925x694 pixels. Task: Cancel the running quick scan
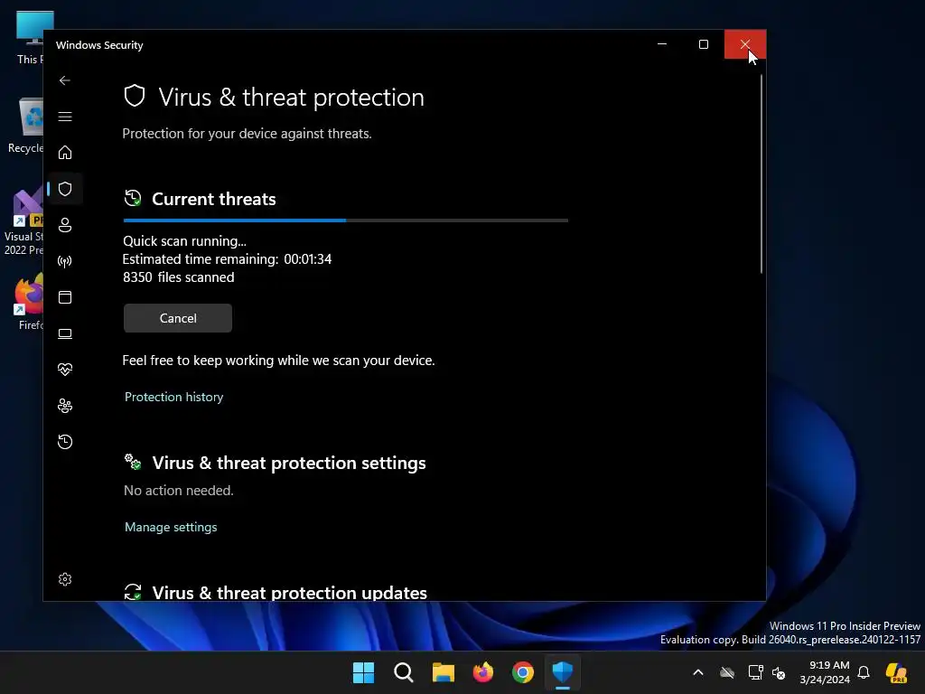coord(178,318)
